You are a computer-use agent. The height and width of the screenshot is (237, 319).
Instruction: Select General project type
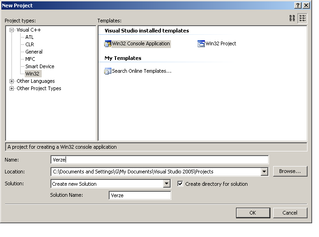[34, 52]
